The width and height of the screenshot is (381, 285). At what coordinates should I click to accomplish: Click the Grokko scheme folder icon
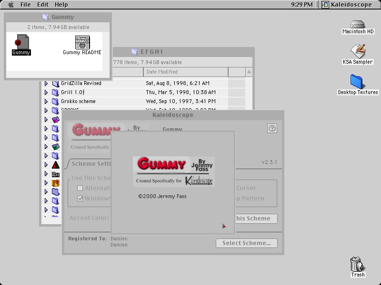55,101
